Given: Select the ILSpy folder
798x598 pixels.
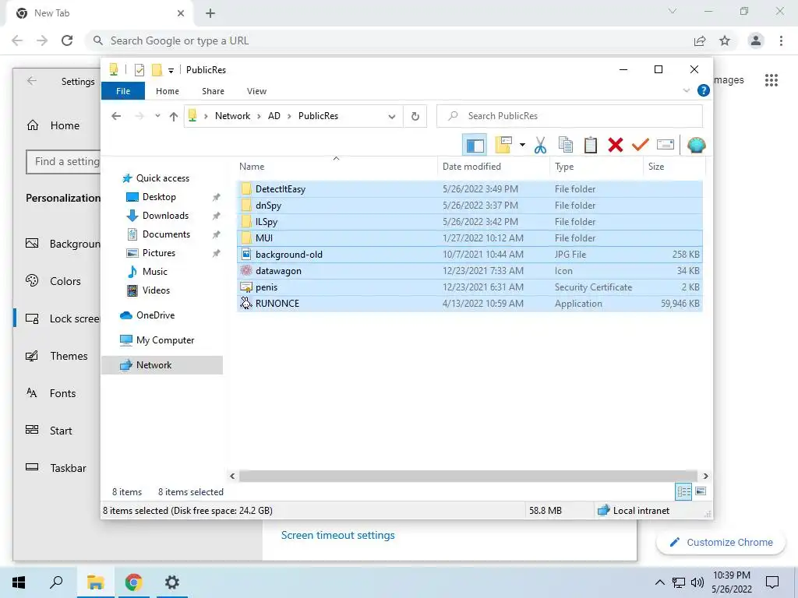Looking at the screenshot, I should point(470,222).
